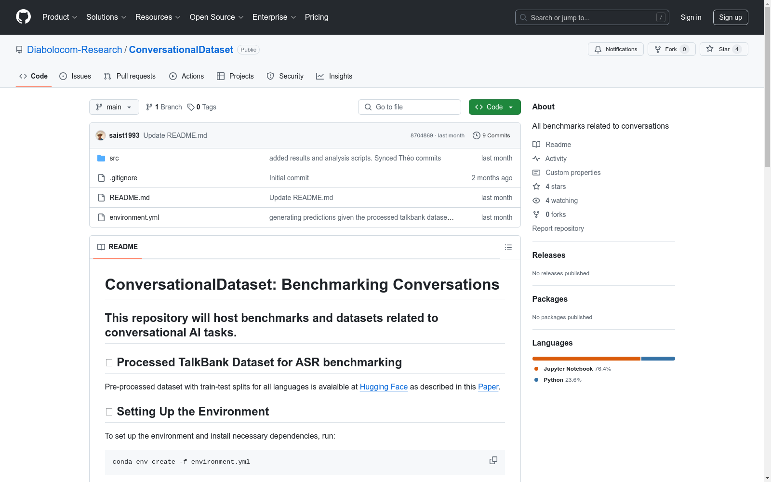Click the commits history clock icon

(477, 135)
